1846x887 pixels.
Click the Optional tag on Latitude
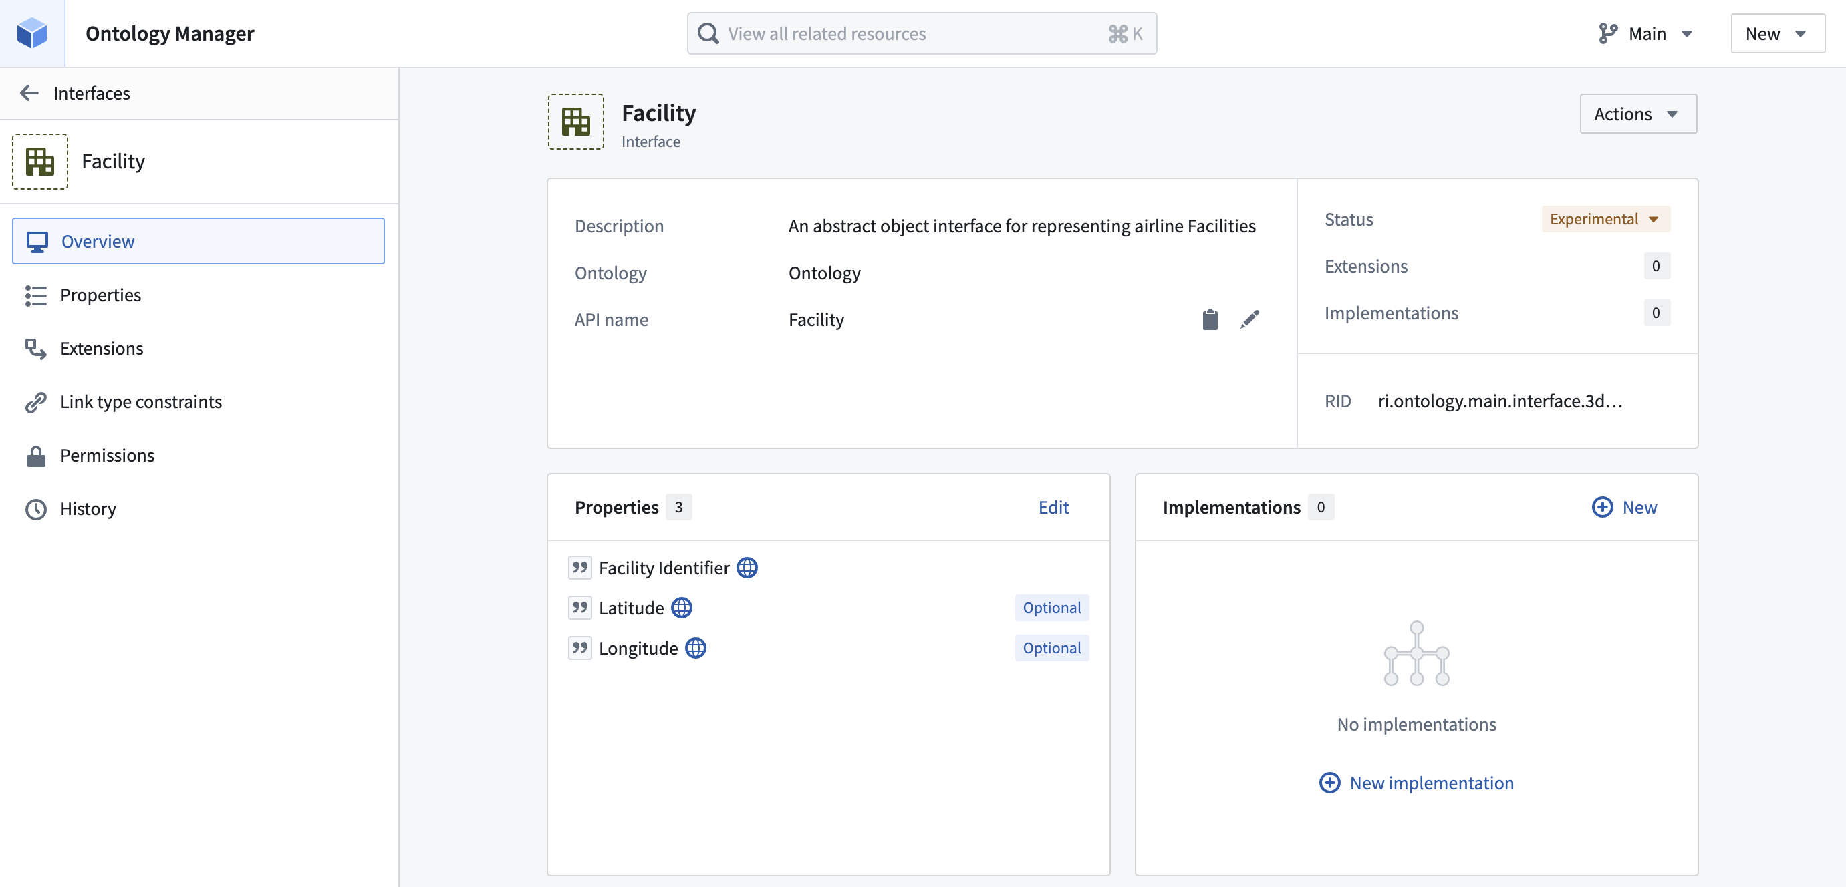click(1052, 608)
